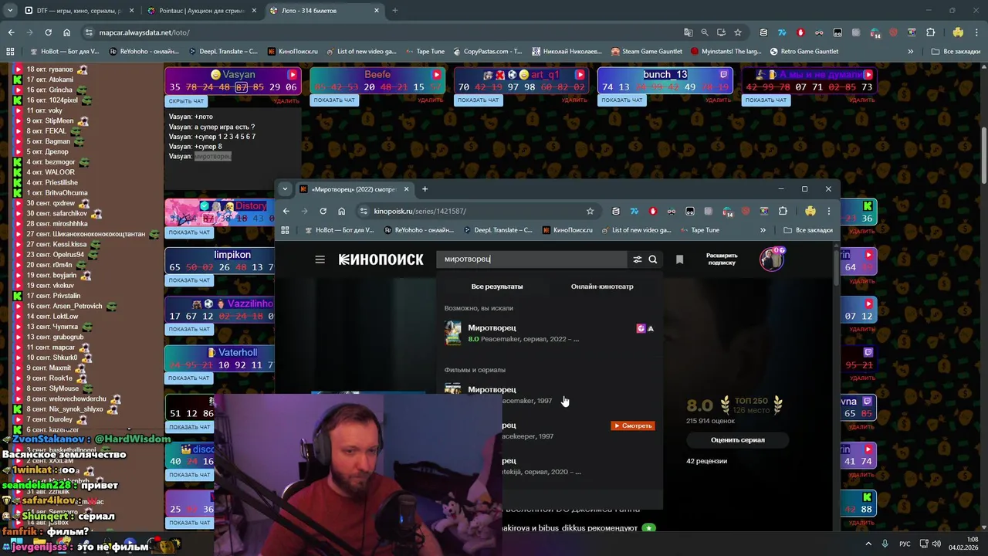Show chat for the Vaterholl ticket

point(189,378)
